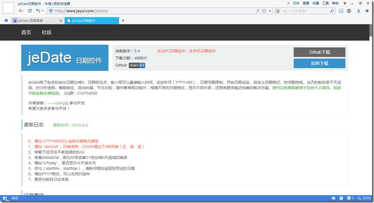Open a new tab with the plus button

[x=123, y=21]
